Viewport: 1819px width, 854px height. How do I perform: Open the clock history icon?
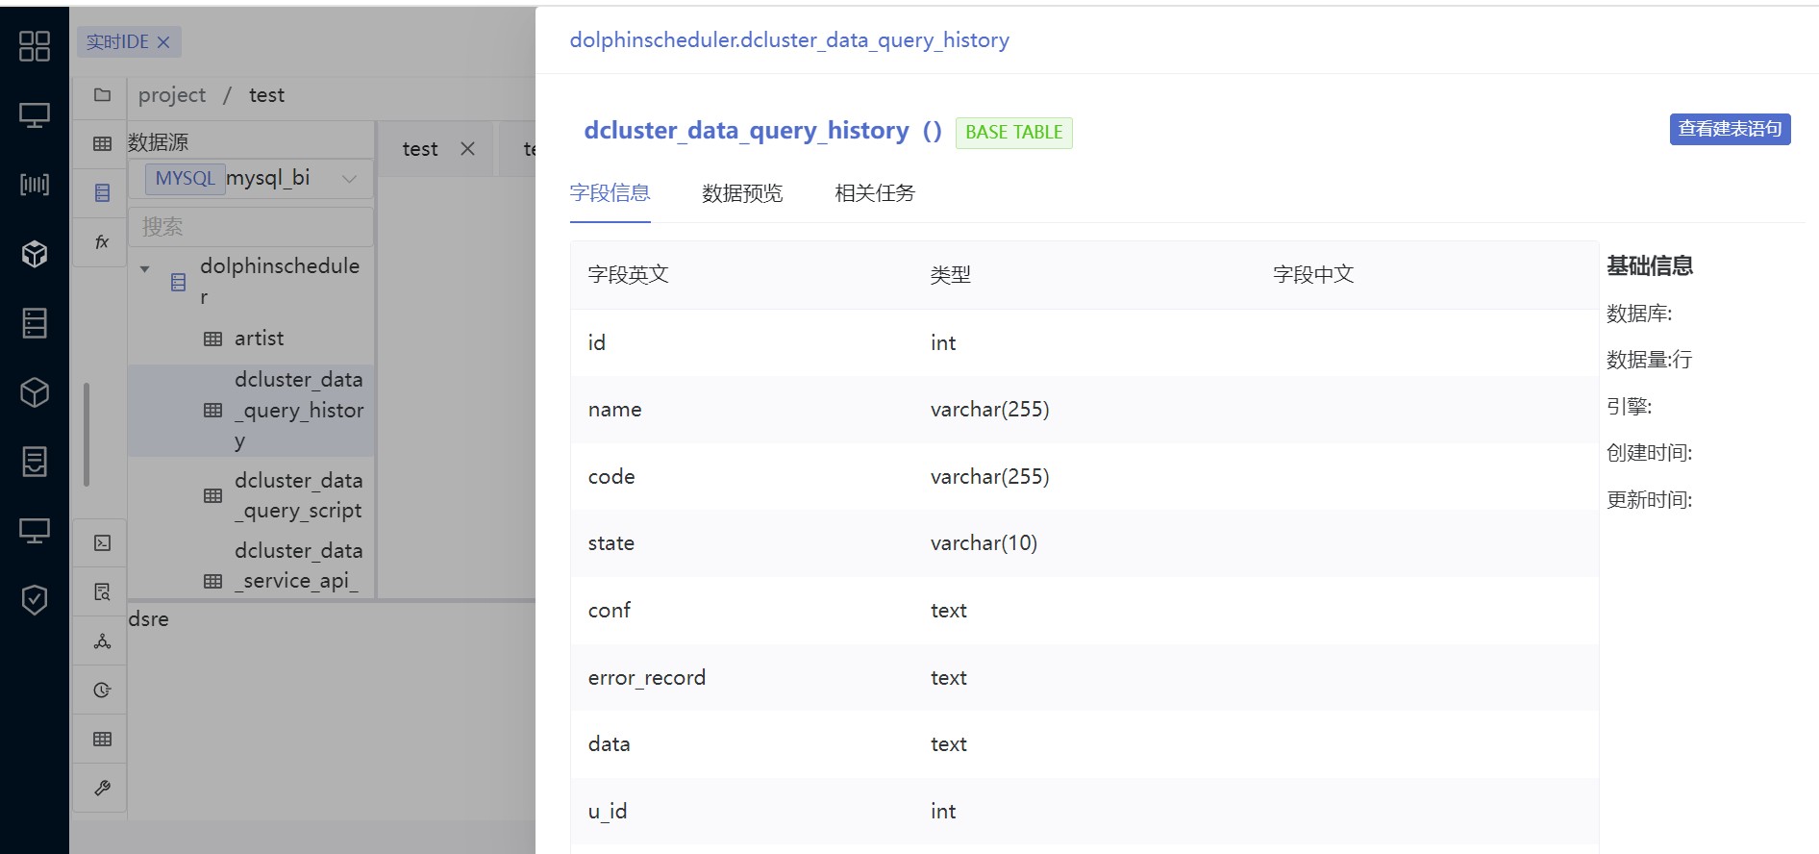click(x=102, y=690)
